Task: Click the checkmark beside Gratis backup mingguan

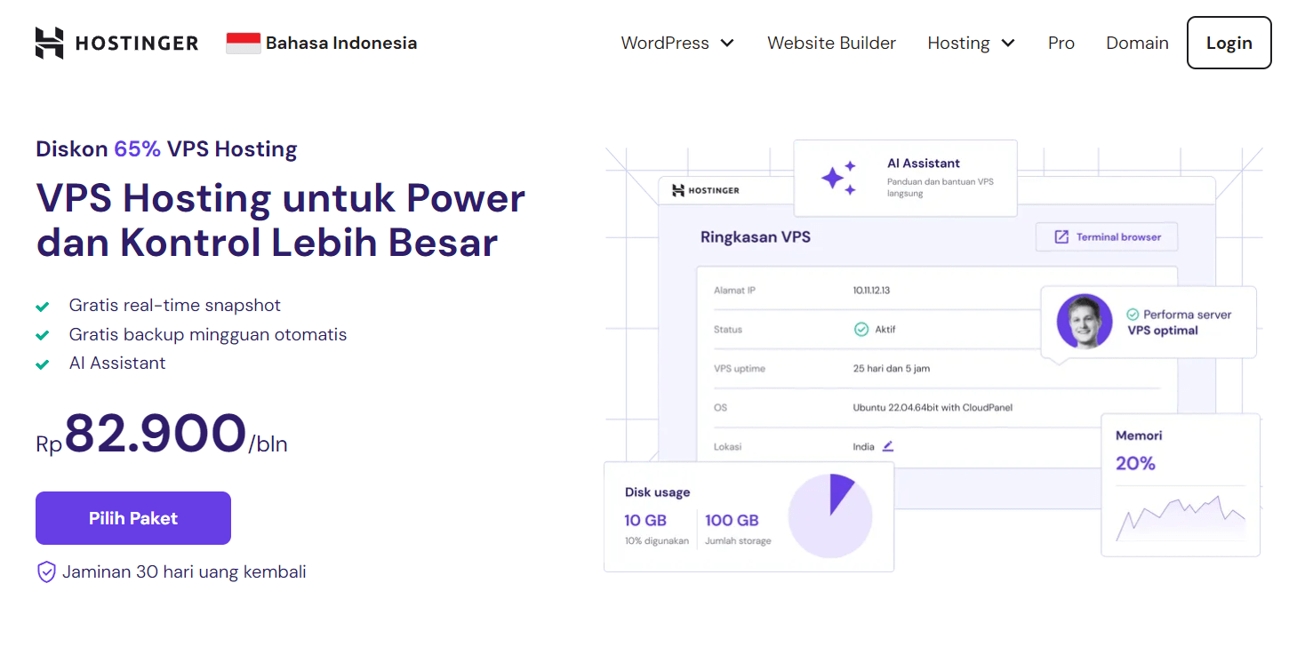Action: point(42,336)
